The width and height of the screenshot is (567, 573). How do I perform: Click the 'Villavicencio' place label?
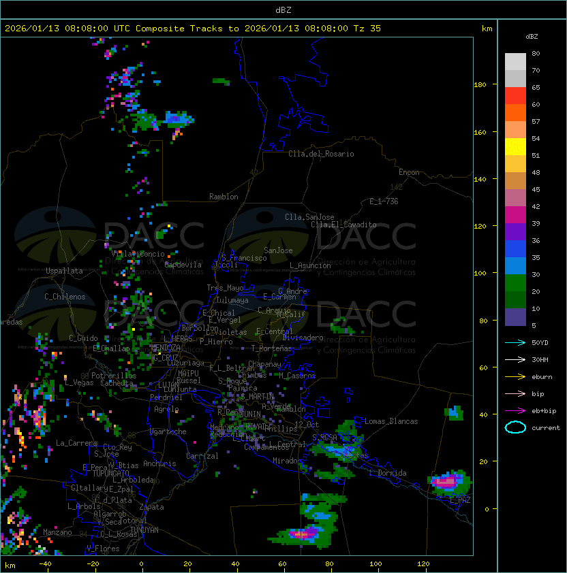pyautogui.click(x=138, y=254)
